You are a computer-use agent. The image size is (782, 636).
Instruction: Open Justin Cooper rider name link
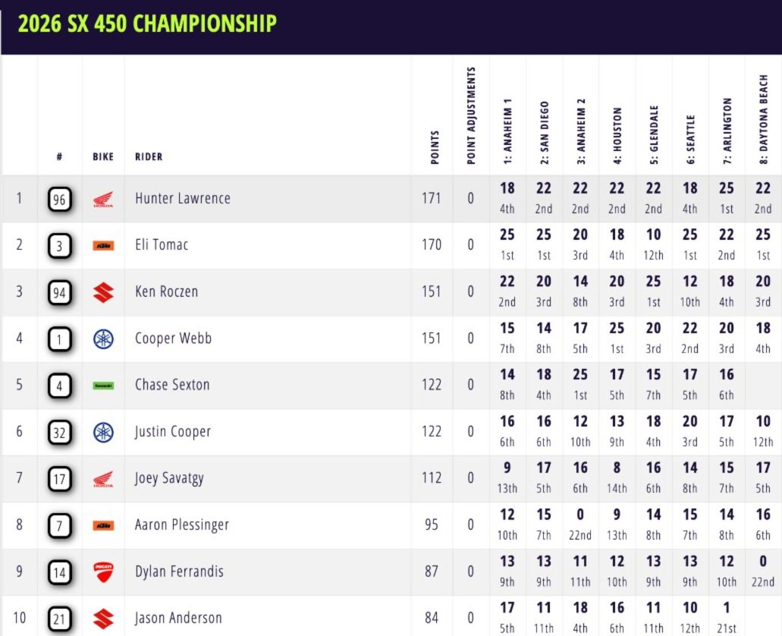[x=173, y=432]
